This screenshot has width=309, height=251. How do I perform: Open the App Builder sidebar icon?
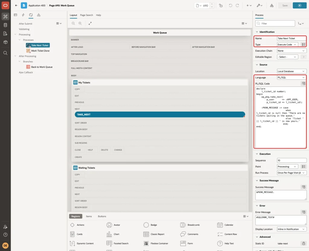pos(5,17)
